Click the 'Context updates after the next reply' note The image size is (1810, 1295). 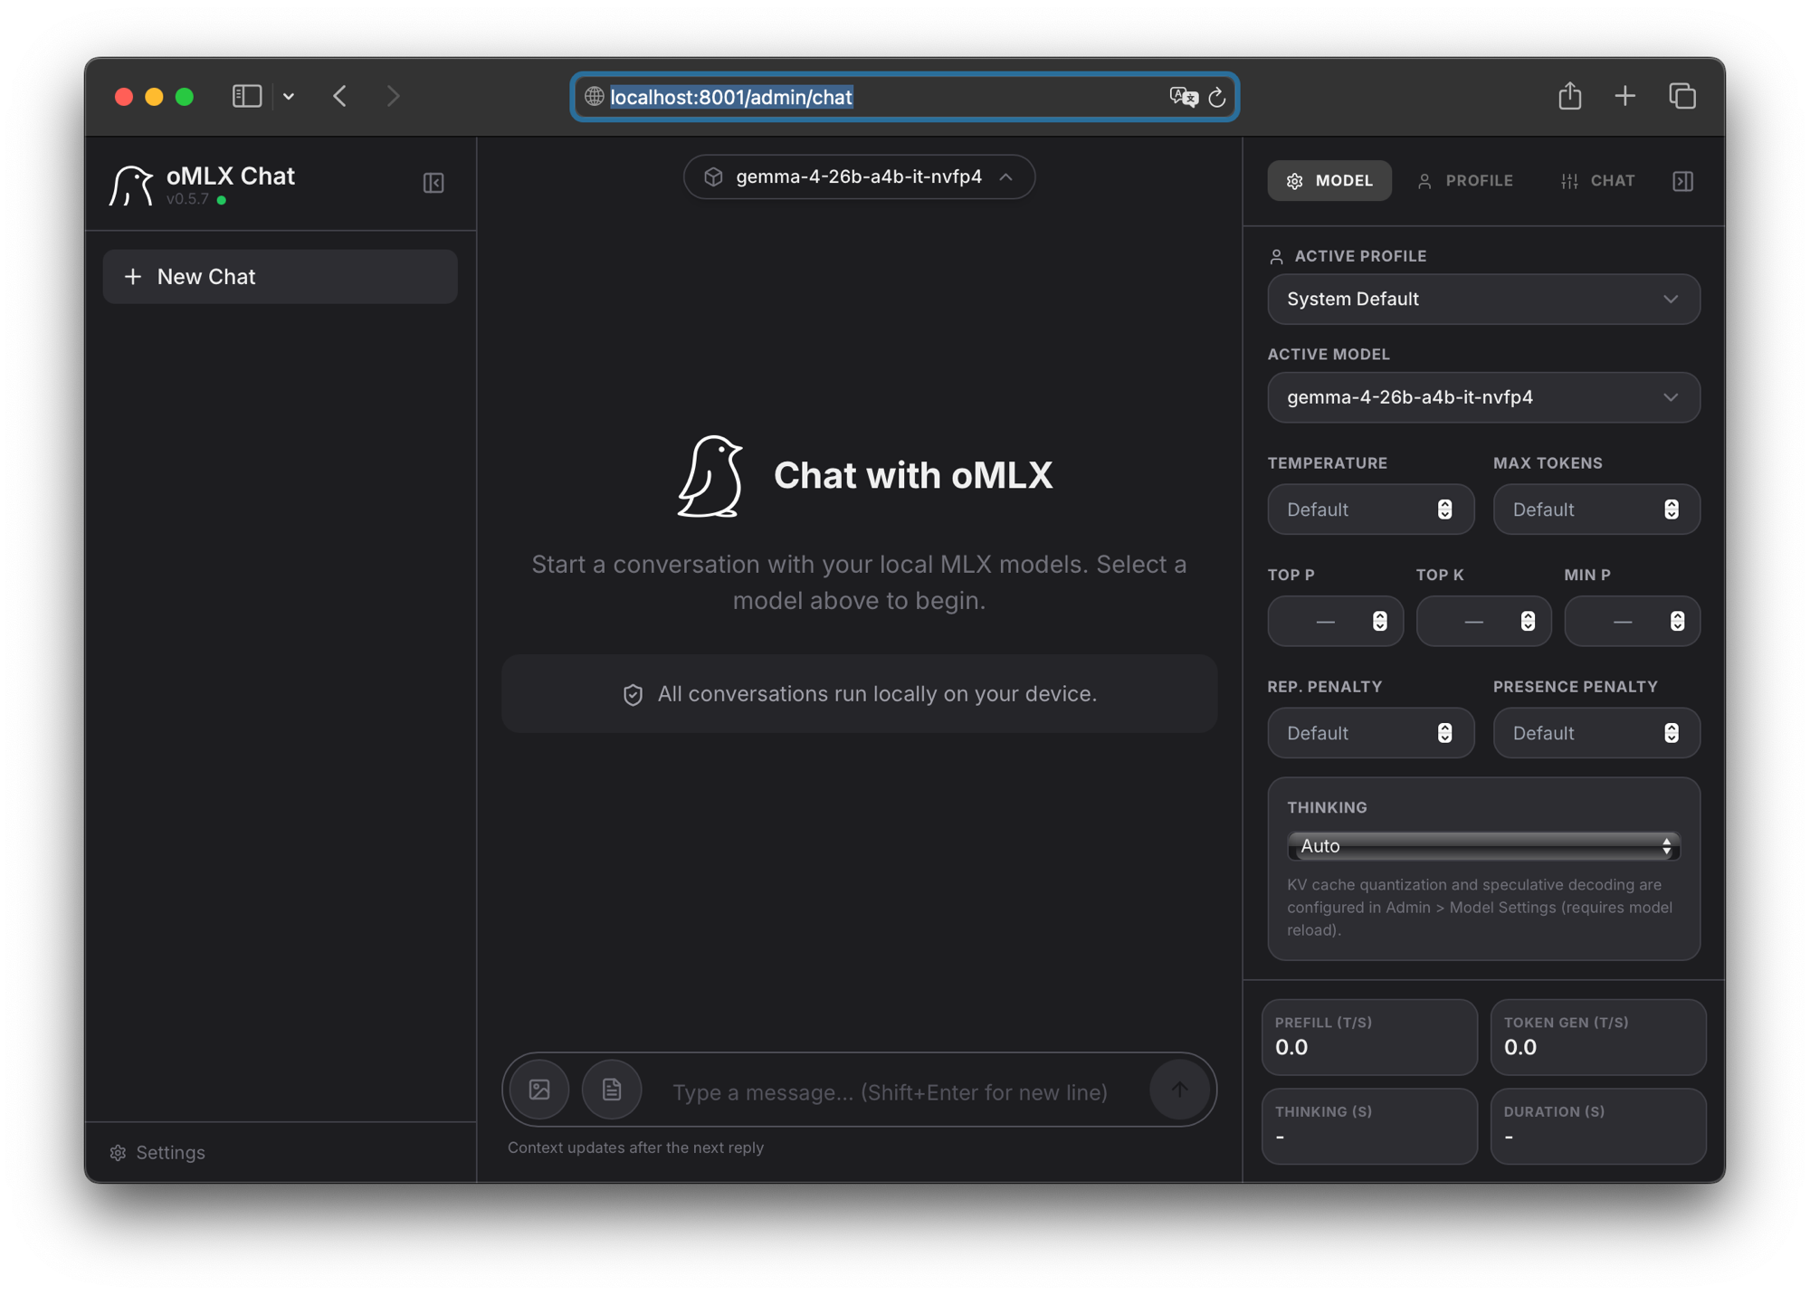(x=635, y=1147)
